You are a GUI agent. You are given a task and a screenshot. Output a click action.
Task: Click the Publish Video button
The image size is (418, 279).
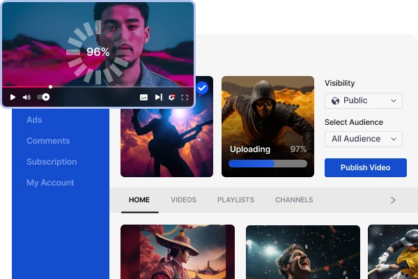pos(366,167)
